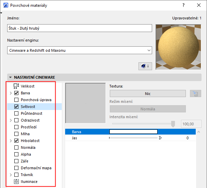Click the Intenzita mísení value field

(x=191, y=124)
